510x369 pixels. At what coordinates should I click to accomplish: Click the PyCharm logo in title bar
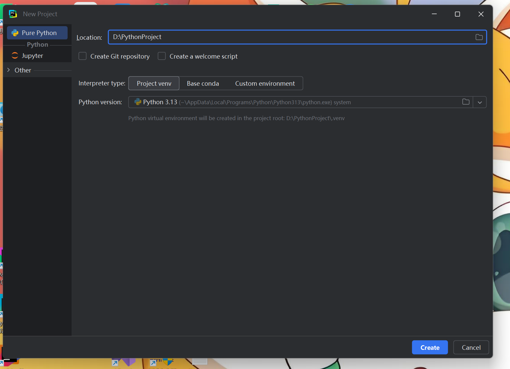coord(13,14)
